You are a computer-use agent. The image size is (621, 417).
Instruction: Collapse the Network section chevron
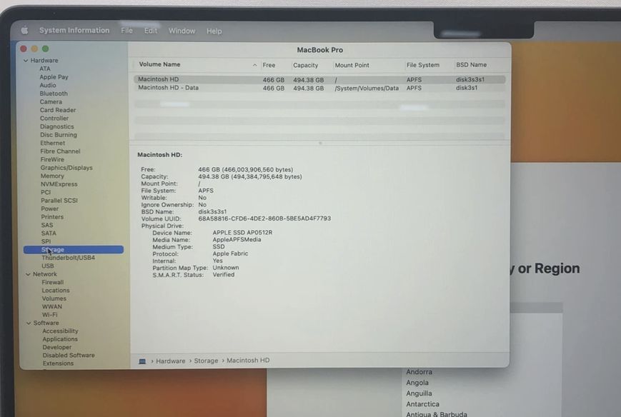28,274
